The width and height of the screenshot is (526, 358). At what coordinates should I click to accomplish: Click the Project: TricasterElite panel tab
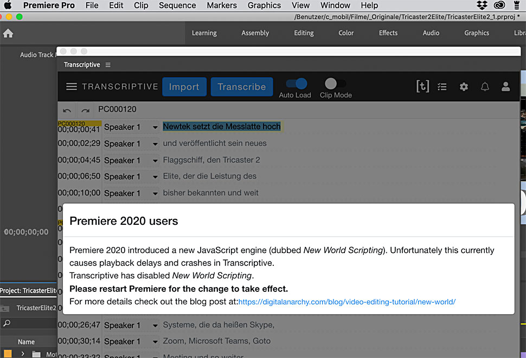(28, 290)
